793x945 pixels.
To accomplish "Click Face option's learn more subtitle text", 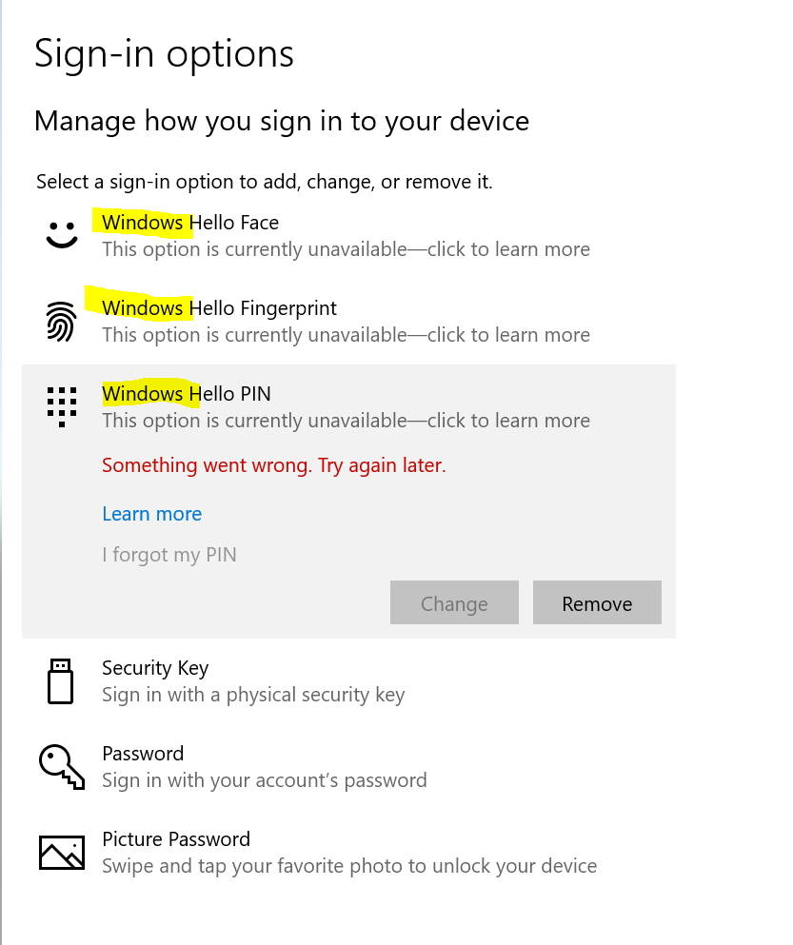I will coord(346,249).
